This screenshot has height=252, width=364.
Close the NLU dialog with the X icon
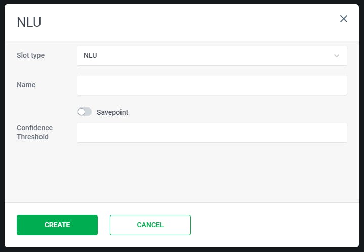[344, 19]
